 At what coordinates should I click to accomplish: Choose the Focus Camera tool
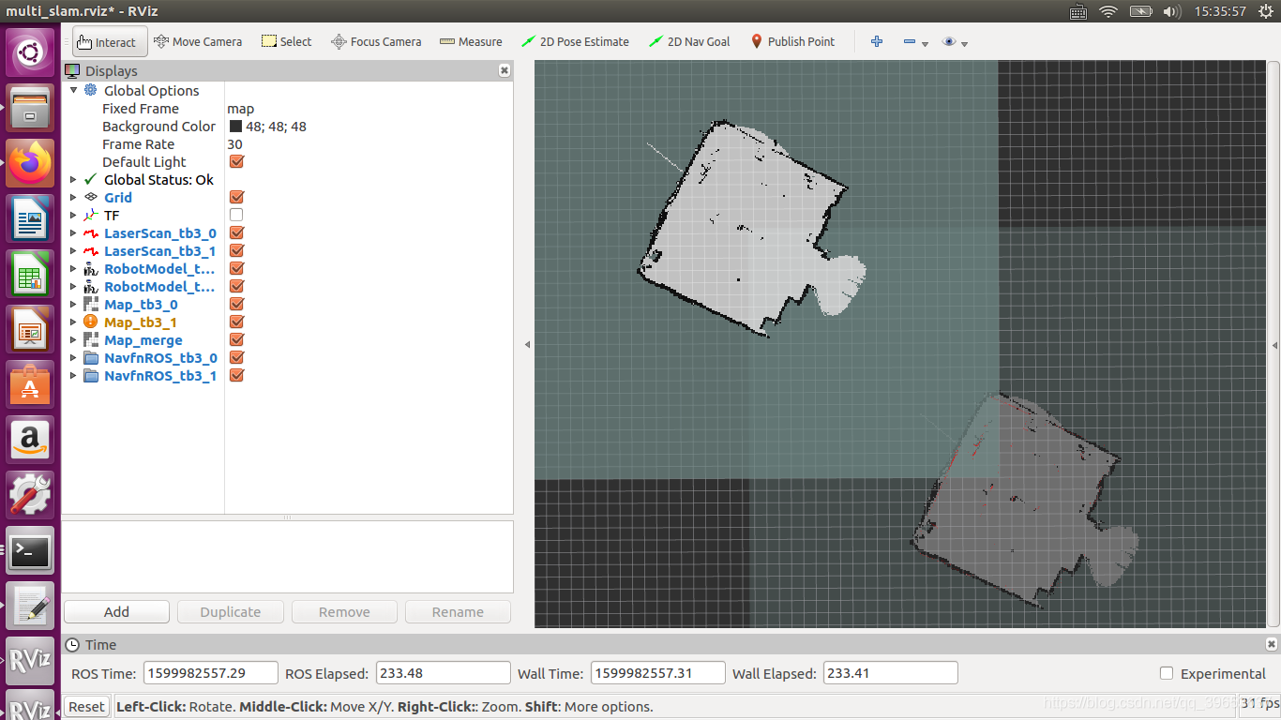point(376,41)
